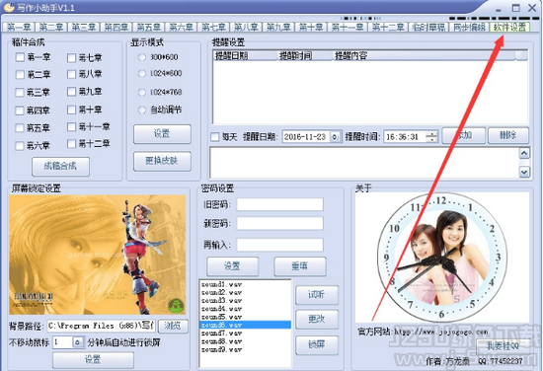Switch to the 第一章 tab

pyautogui.click(x=19, y=27)
